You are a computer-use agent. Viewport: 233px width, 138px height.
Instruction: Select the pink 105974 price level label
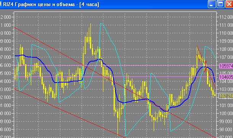pos(226,66)
